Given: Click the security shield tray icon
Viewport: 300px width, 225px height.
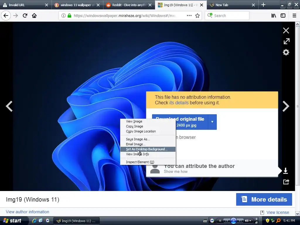Looking at the screenshot, I should click(x=267, y=221).
